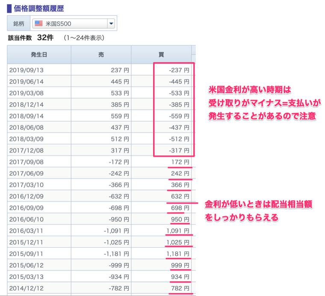This screenshot has height=296, width=325.
Task: Open the 銘柄 dropdown arrow
Action: [111, 24]
